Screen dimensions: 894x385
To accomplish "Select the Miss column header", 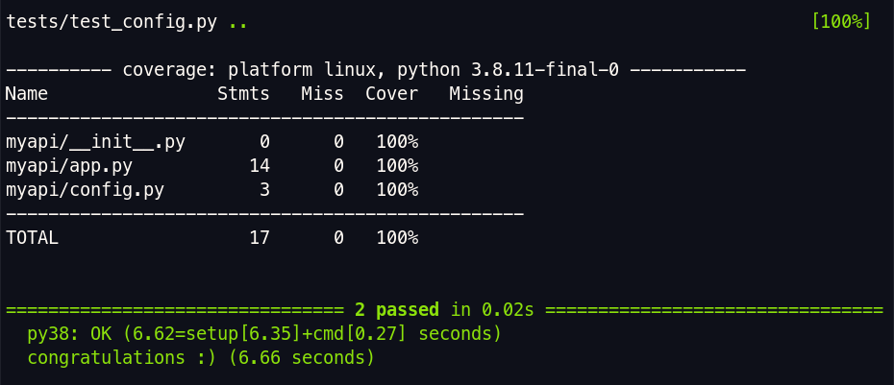I will pos(323,94).
